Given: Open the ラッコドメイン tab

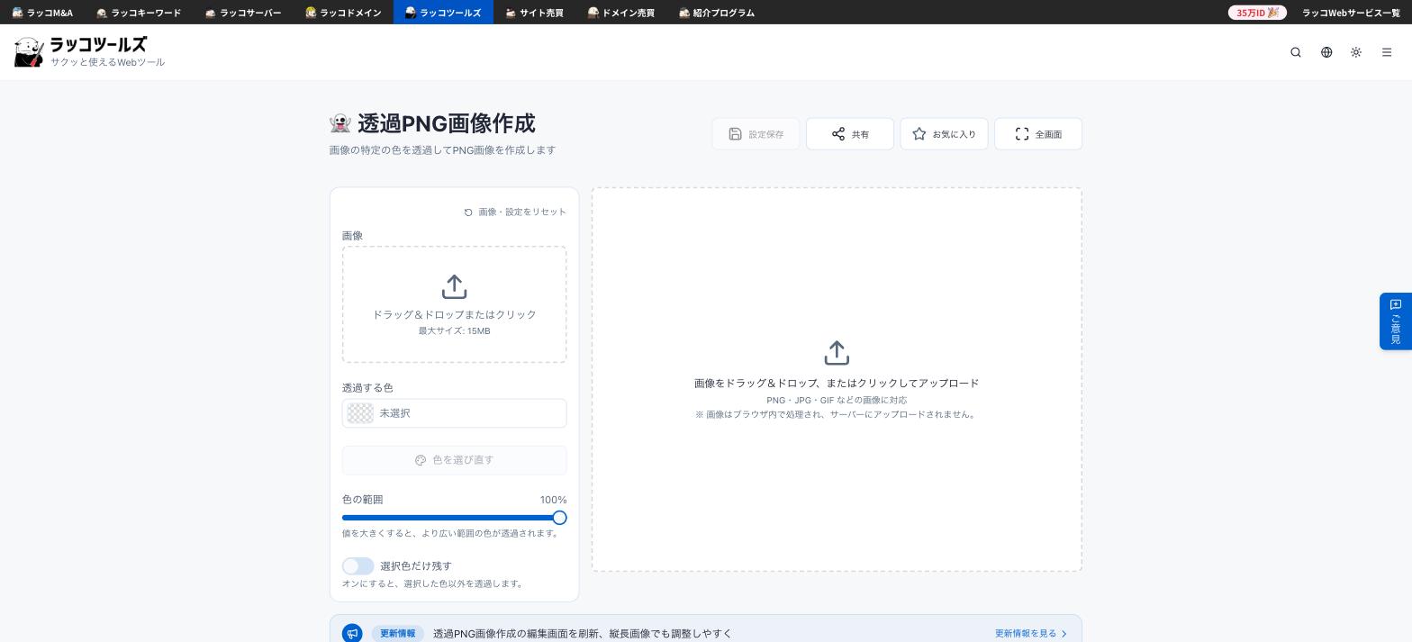Looking at the screenshot, I should 343,13.
